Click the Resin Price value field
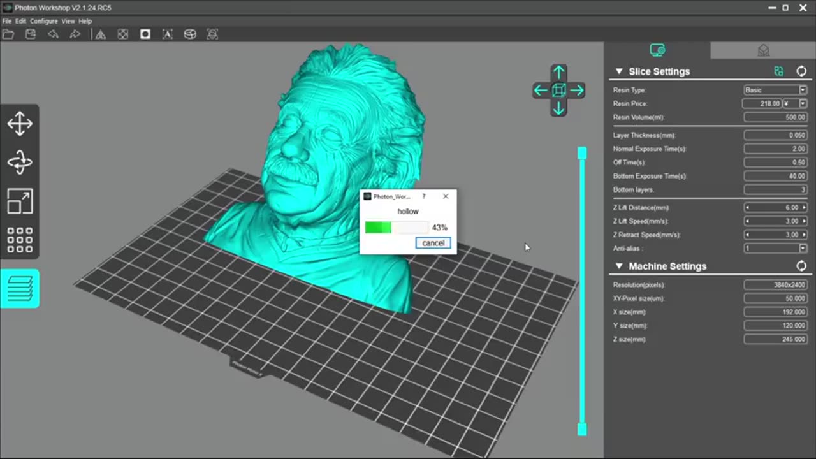The height and width of the screenshot is (459, 816). 762,103
